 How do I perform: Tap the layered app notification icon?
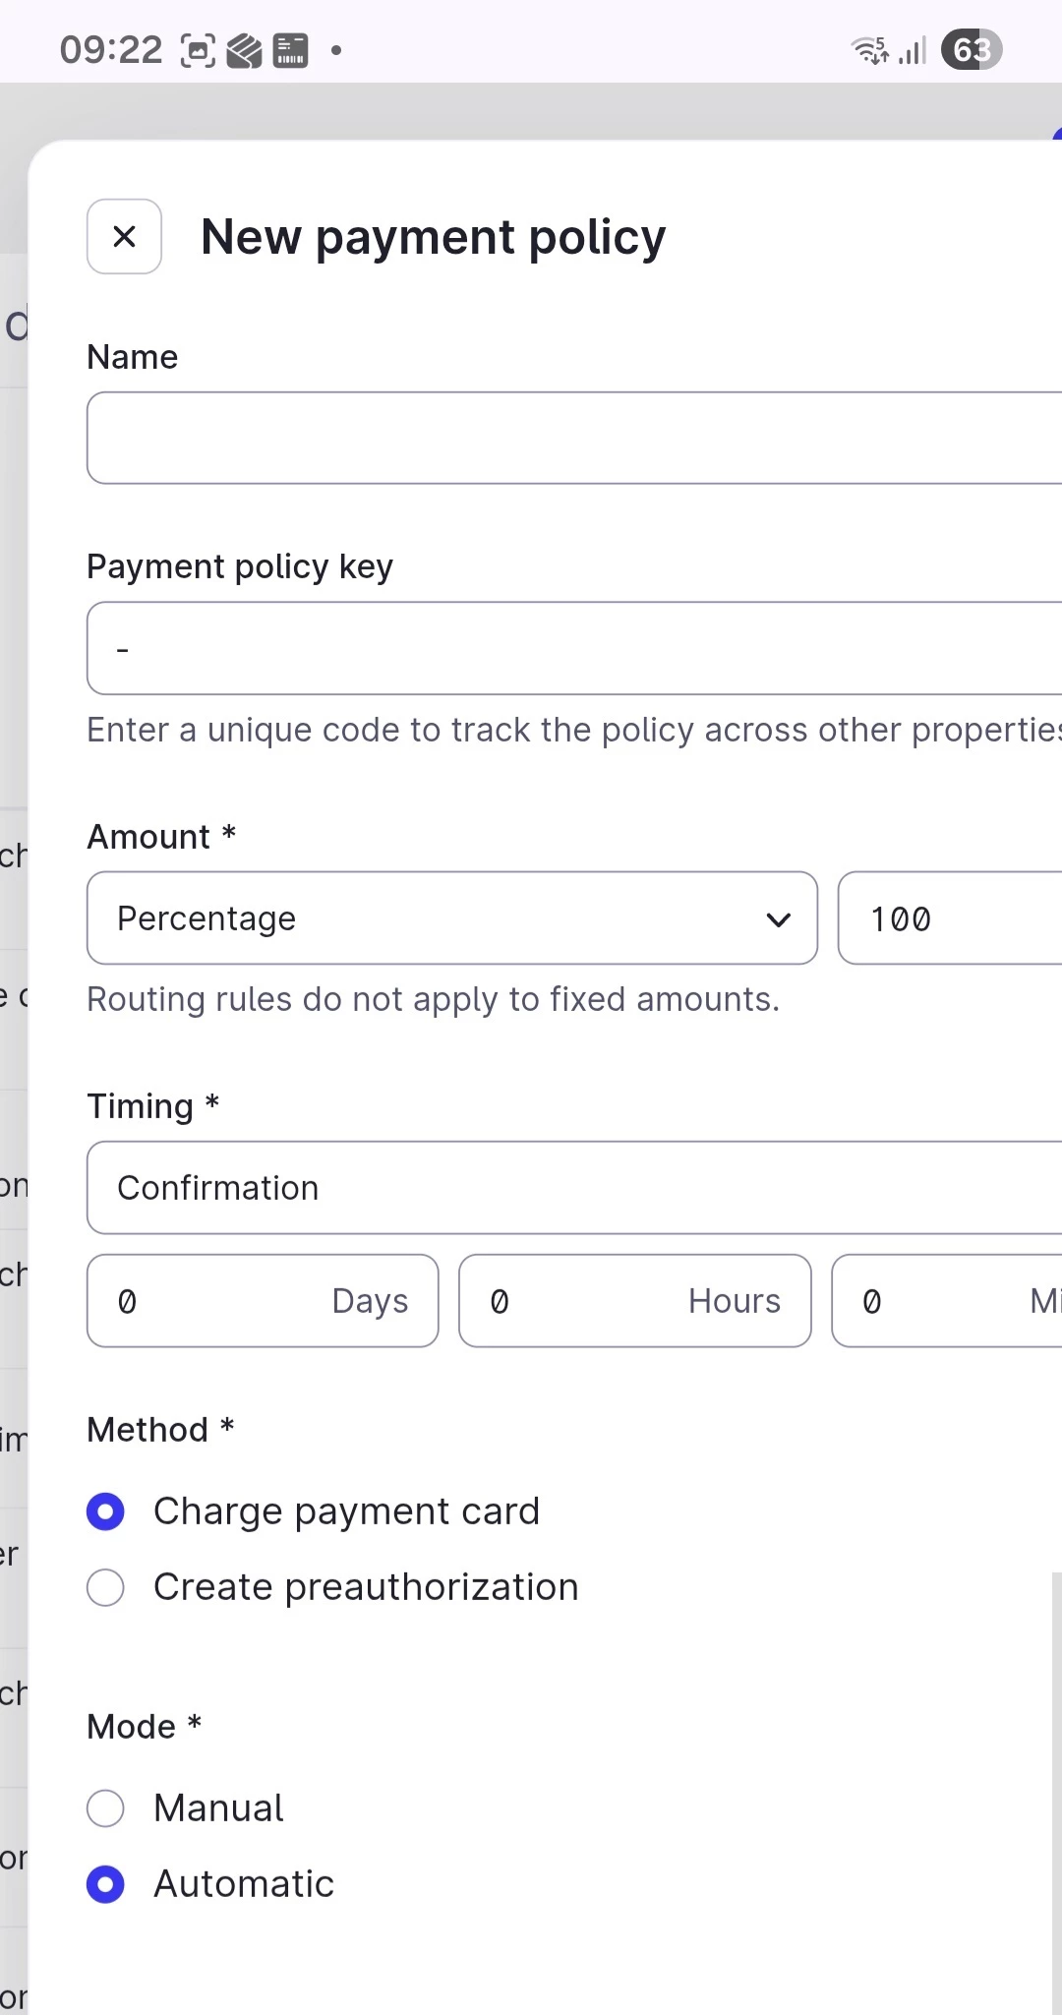click(x=244, y=50)
